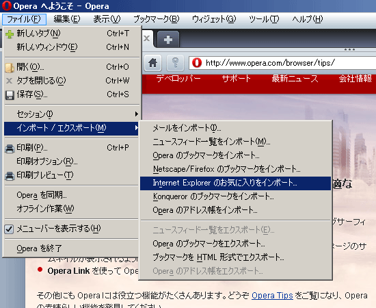Open the サポート page link
The height and width of the screenshot is (308, 376).
point(237,79)
